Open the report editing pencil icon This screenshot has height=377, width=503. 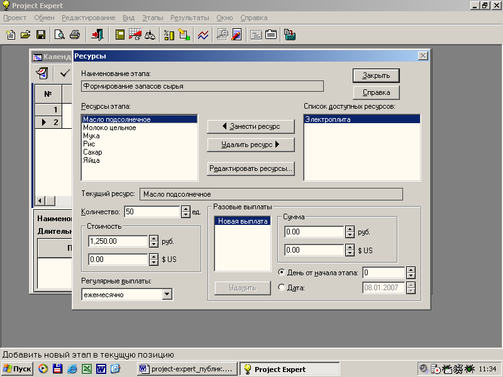[236, 35]
